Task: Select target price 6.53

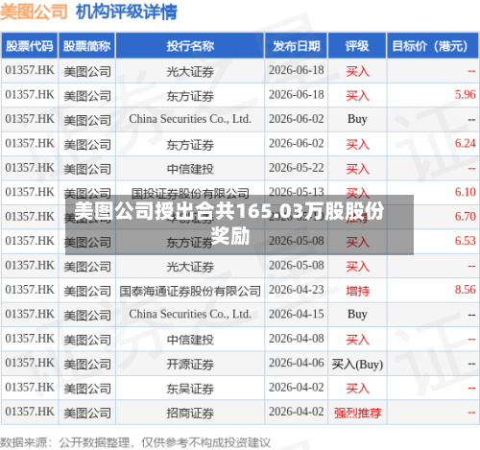Action: click(x=466, y=241)
